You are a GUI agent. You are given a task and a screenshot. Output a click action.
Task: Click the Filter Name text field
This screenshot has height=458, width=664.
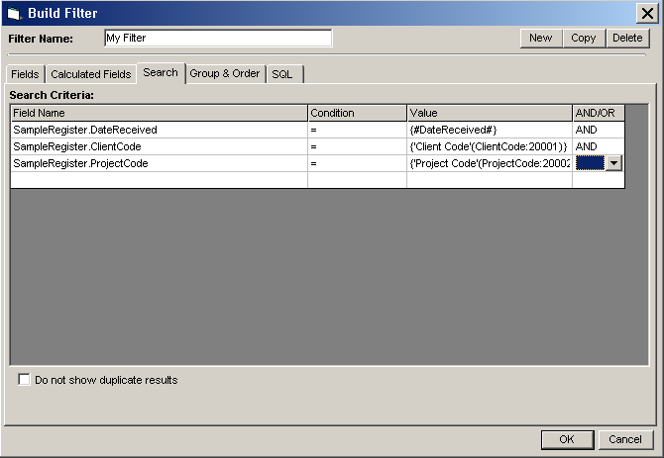(217, 38)
